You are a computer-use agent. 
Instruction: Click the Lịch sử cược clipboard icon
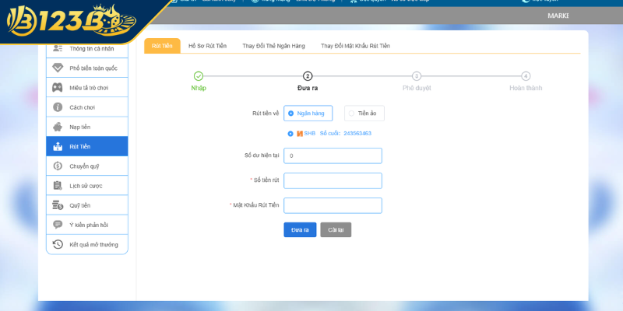[58, 186]
